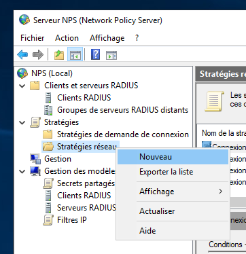Click the scroll icon beside Filtres IP
This screenshot has height=254, width=246.
48,220
